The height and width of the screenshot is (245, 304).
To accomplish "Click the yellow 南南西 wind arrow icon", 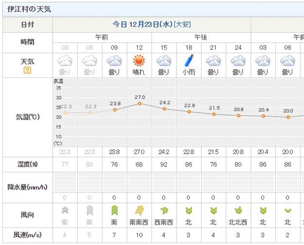I will 139,210.
